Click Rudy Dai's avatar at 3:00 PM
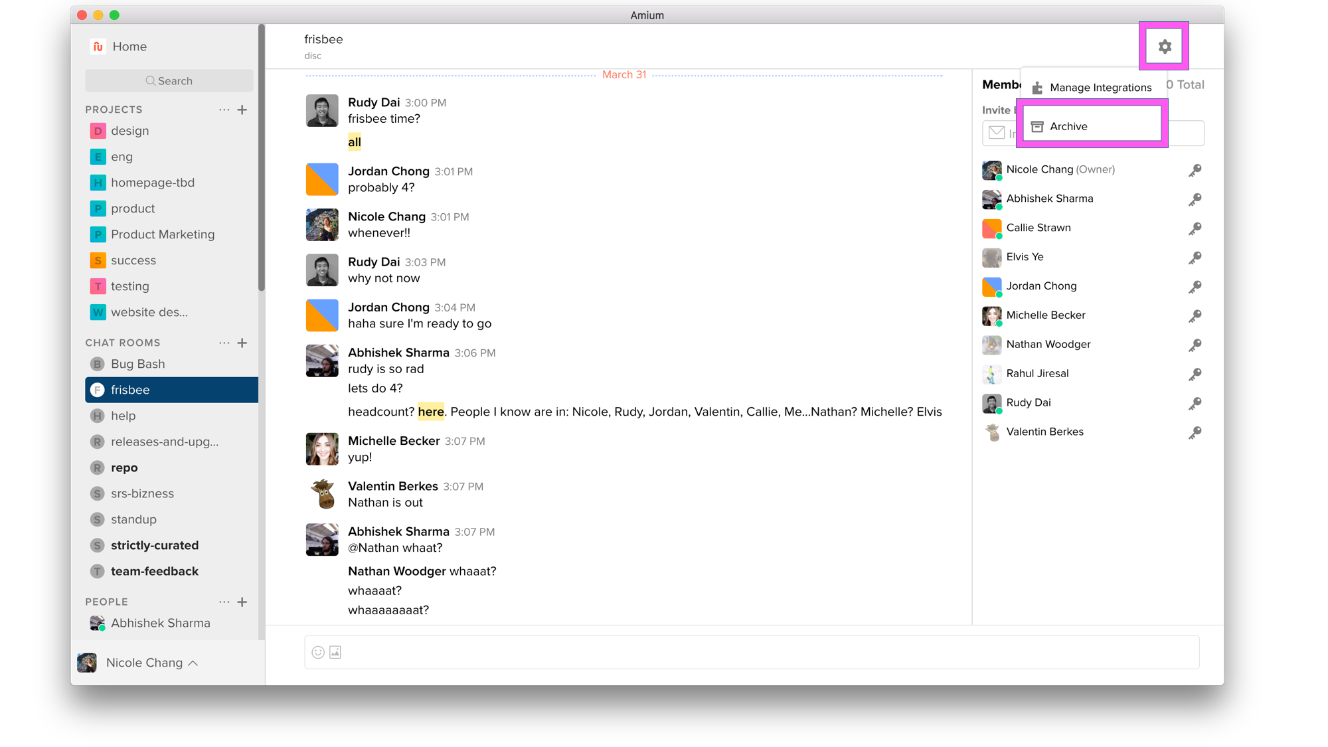This screenshot has height=747, width=1328. [x=322, y=111]
